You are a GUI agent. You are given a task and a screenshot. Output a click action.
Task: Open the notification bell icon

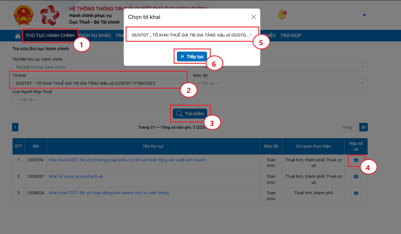pyautogui.click(x=282, y=15)
